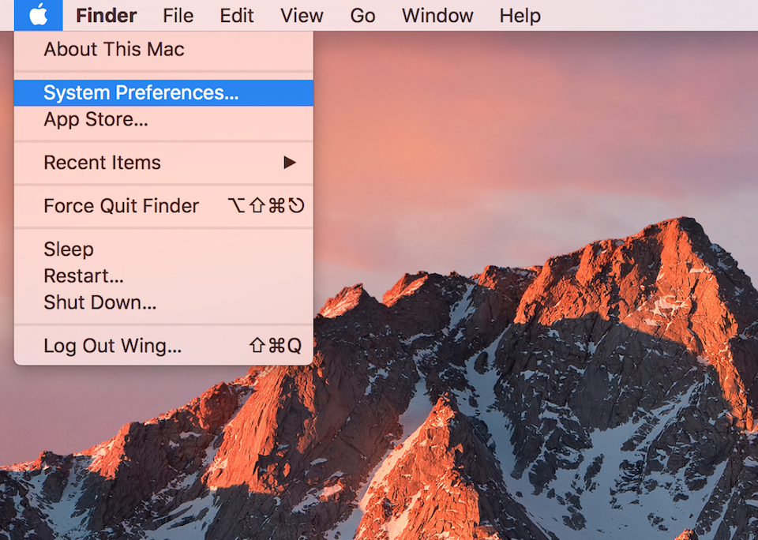This screenshot has height=540, width=758.
Task: Open the View menu
Action: pyautogui.click(x=302, y=15)
